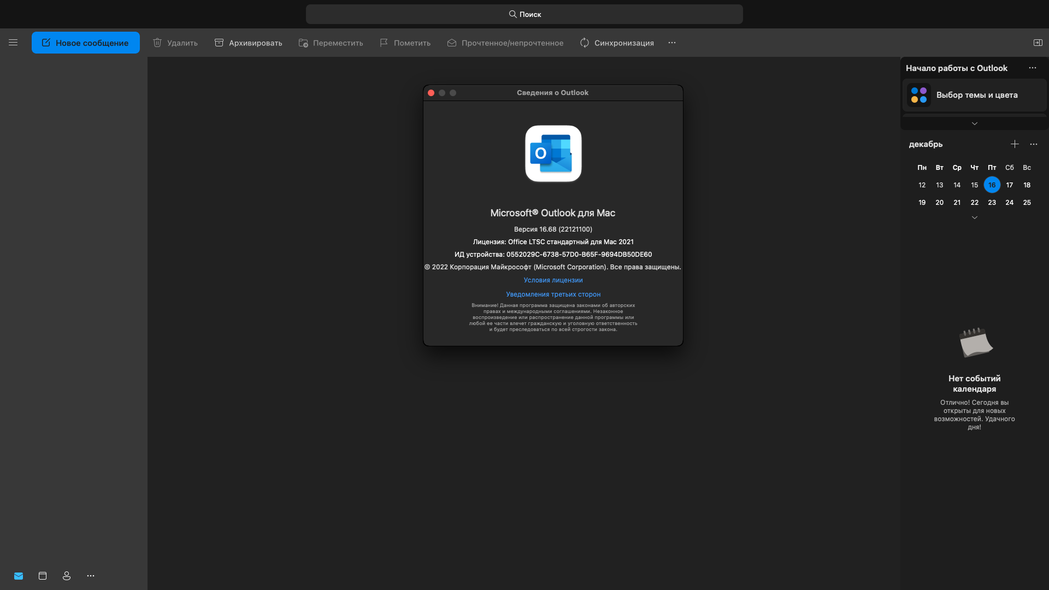Switch to People contacts icon

67,576
